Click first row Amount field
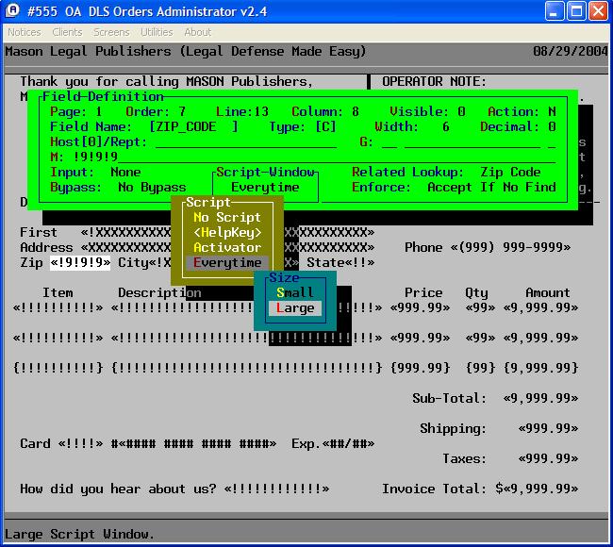Viewport: 613px width, 547px height. click(540, 308)
